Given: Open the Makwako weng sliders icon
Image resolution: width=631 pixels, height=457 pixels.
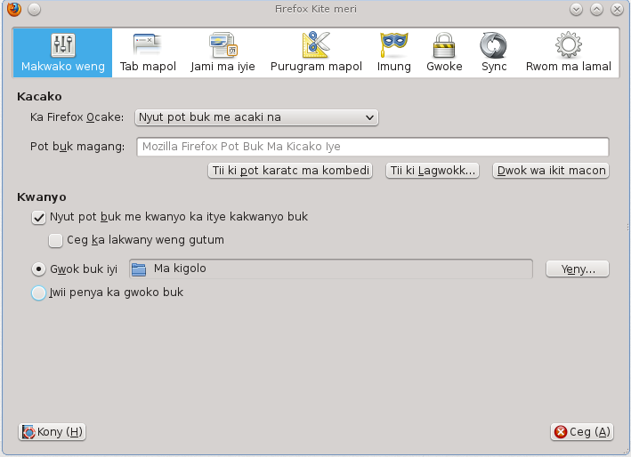Looking at the screenshot, I should click(63, 44).
